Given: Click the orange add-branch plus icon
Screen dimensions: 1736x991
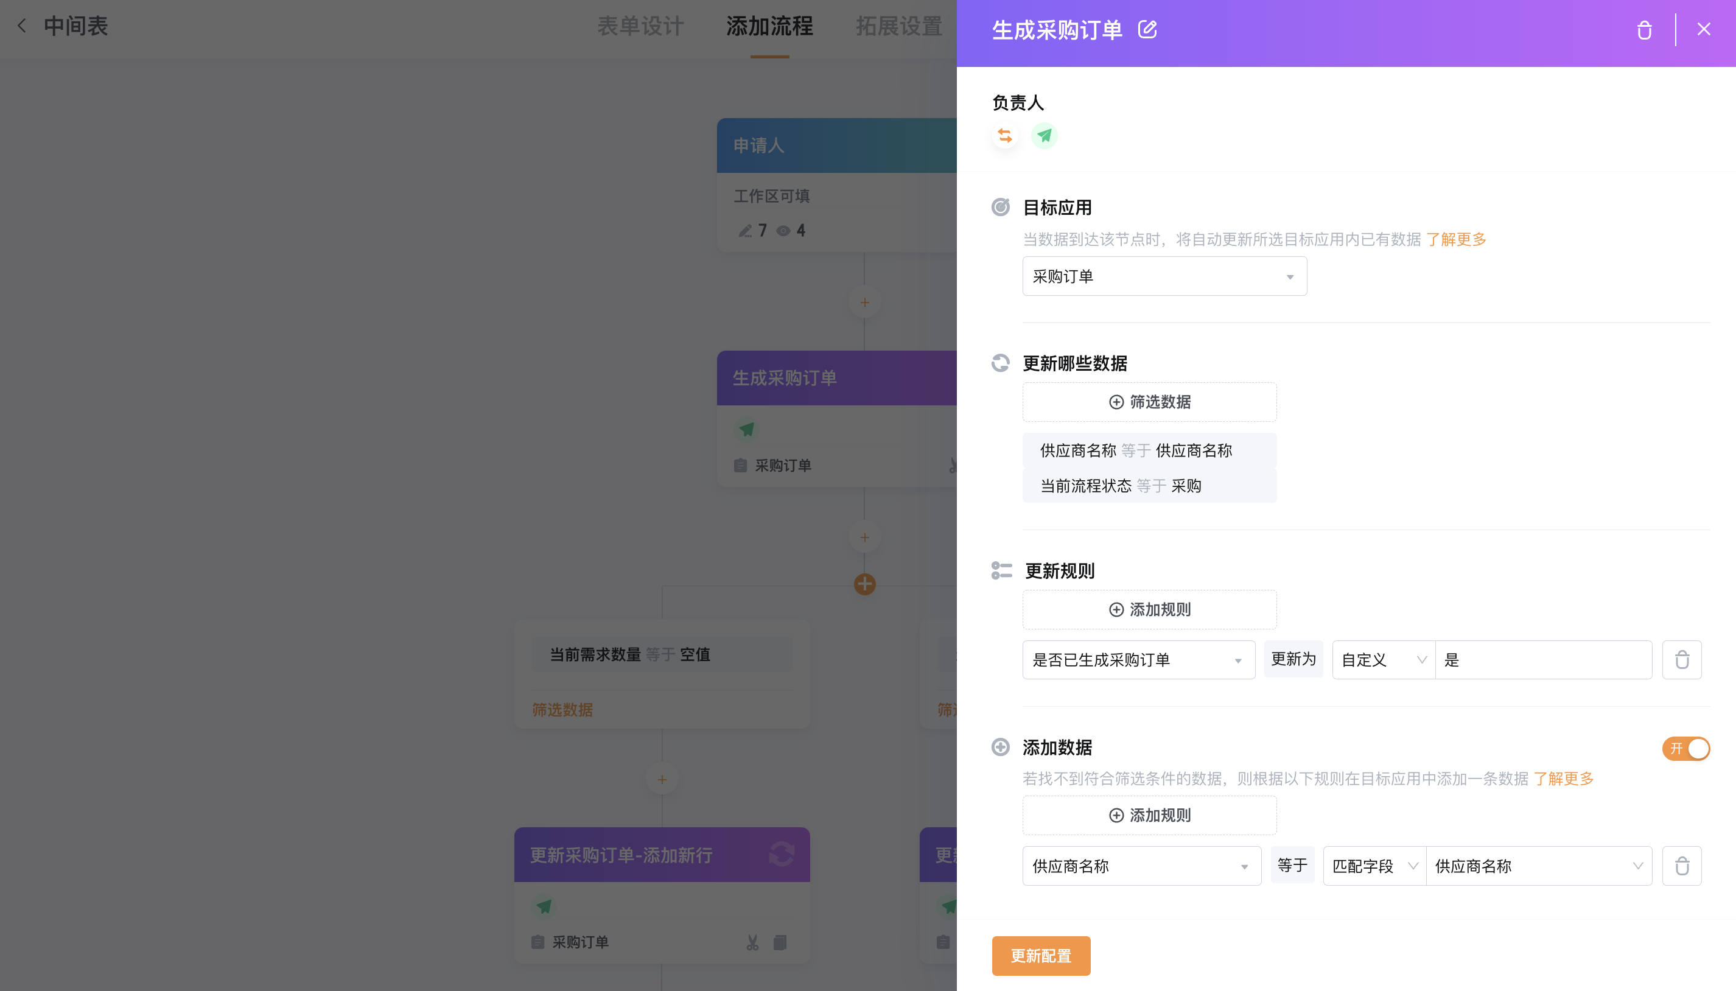Looking at the screenshot, I should (x=864, y=583).
